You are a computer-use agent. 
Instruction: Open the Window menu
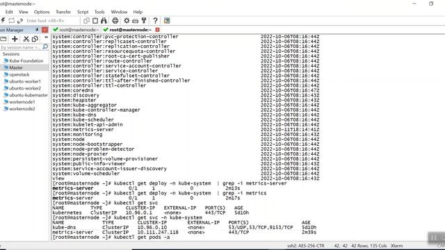point(119,12)
